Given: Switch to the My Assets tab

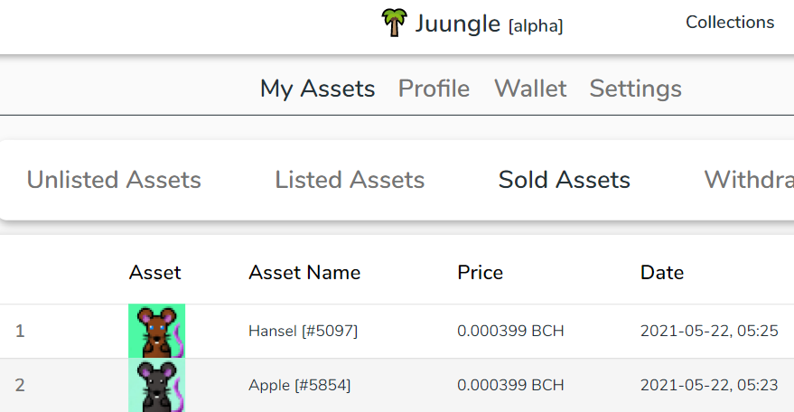Looking at the screenshot, I should pos(317,89).
